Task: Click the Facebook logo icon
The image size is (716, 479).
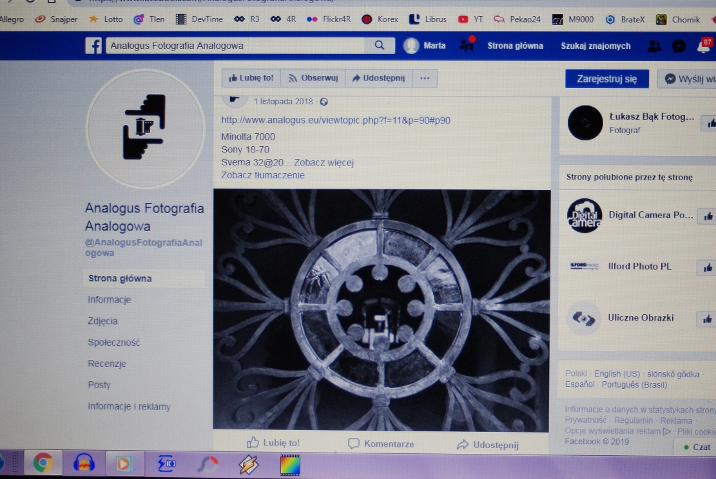Action: (93, 46)
